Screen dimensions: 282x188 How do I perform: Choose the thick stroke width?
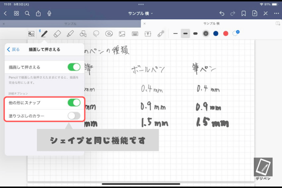pos(195,33)
